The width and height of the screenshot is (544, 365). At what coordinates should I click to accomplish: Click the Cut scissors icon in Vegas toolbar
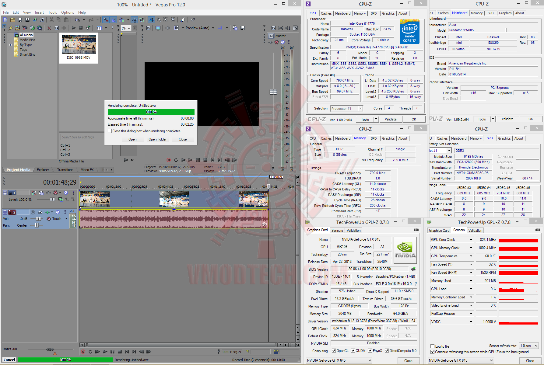51,20
